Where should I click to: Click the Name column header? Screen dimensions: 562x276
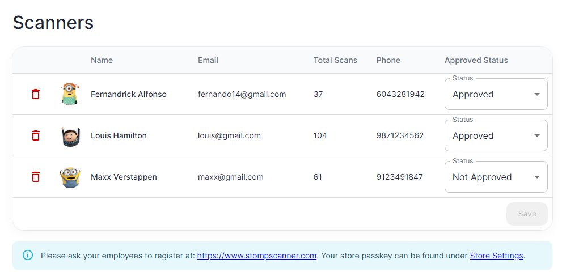[x=102, y=60]
